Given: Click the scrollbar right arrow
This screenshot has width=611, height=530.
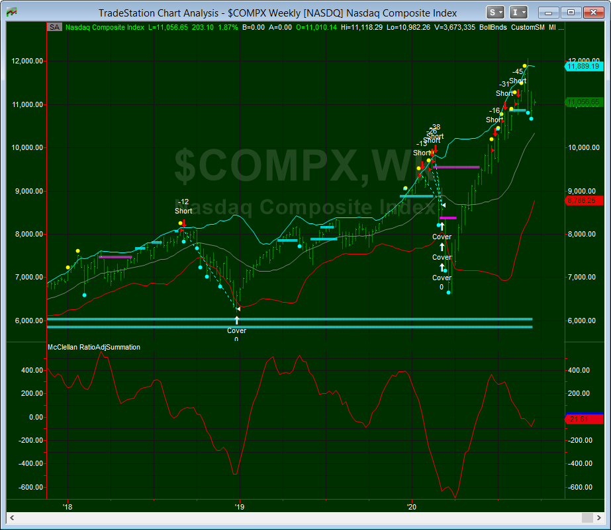Looking at the screenshot, I should [599, 517].
